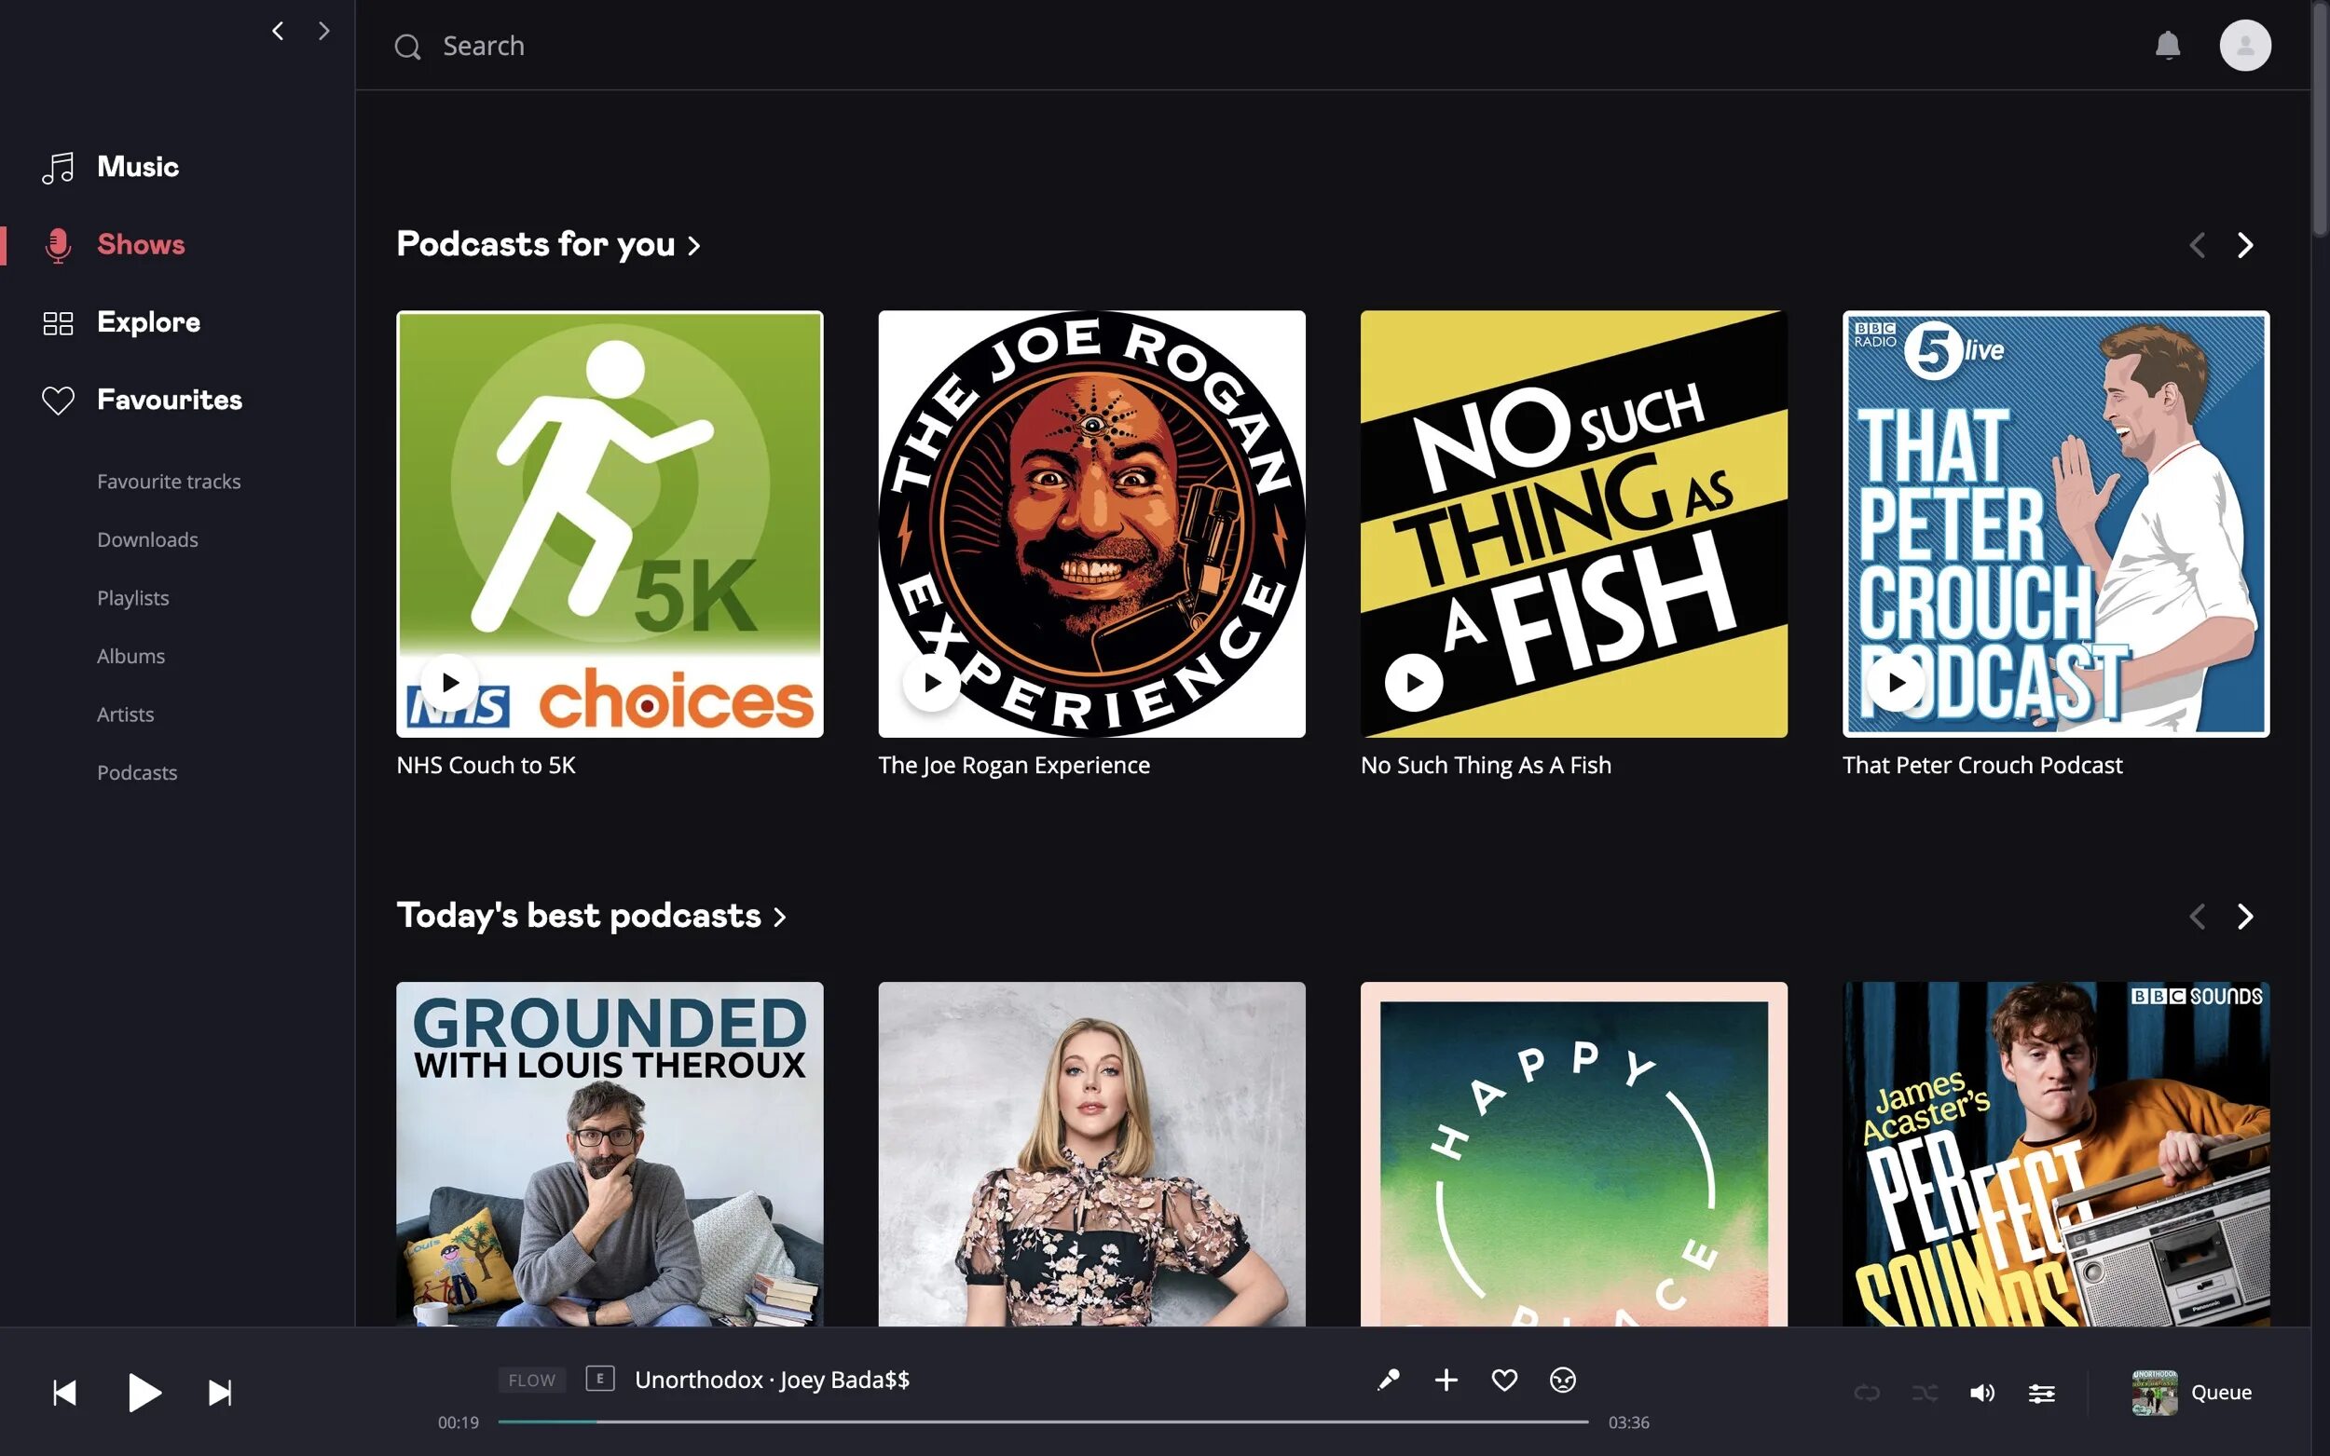Show previous items in Today's best podcasts

(x=2197, y=916)
